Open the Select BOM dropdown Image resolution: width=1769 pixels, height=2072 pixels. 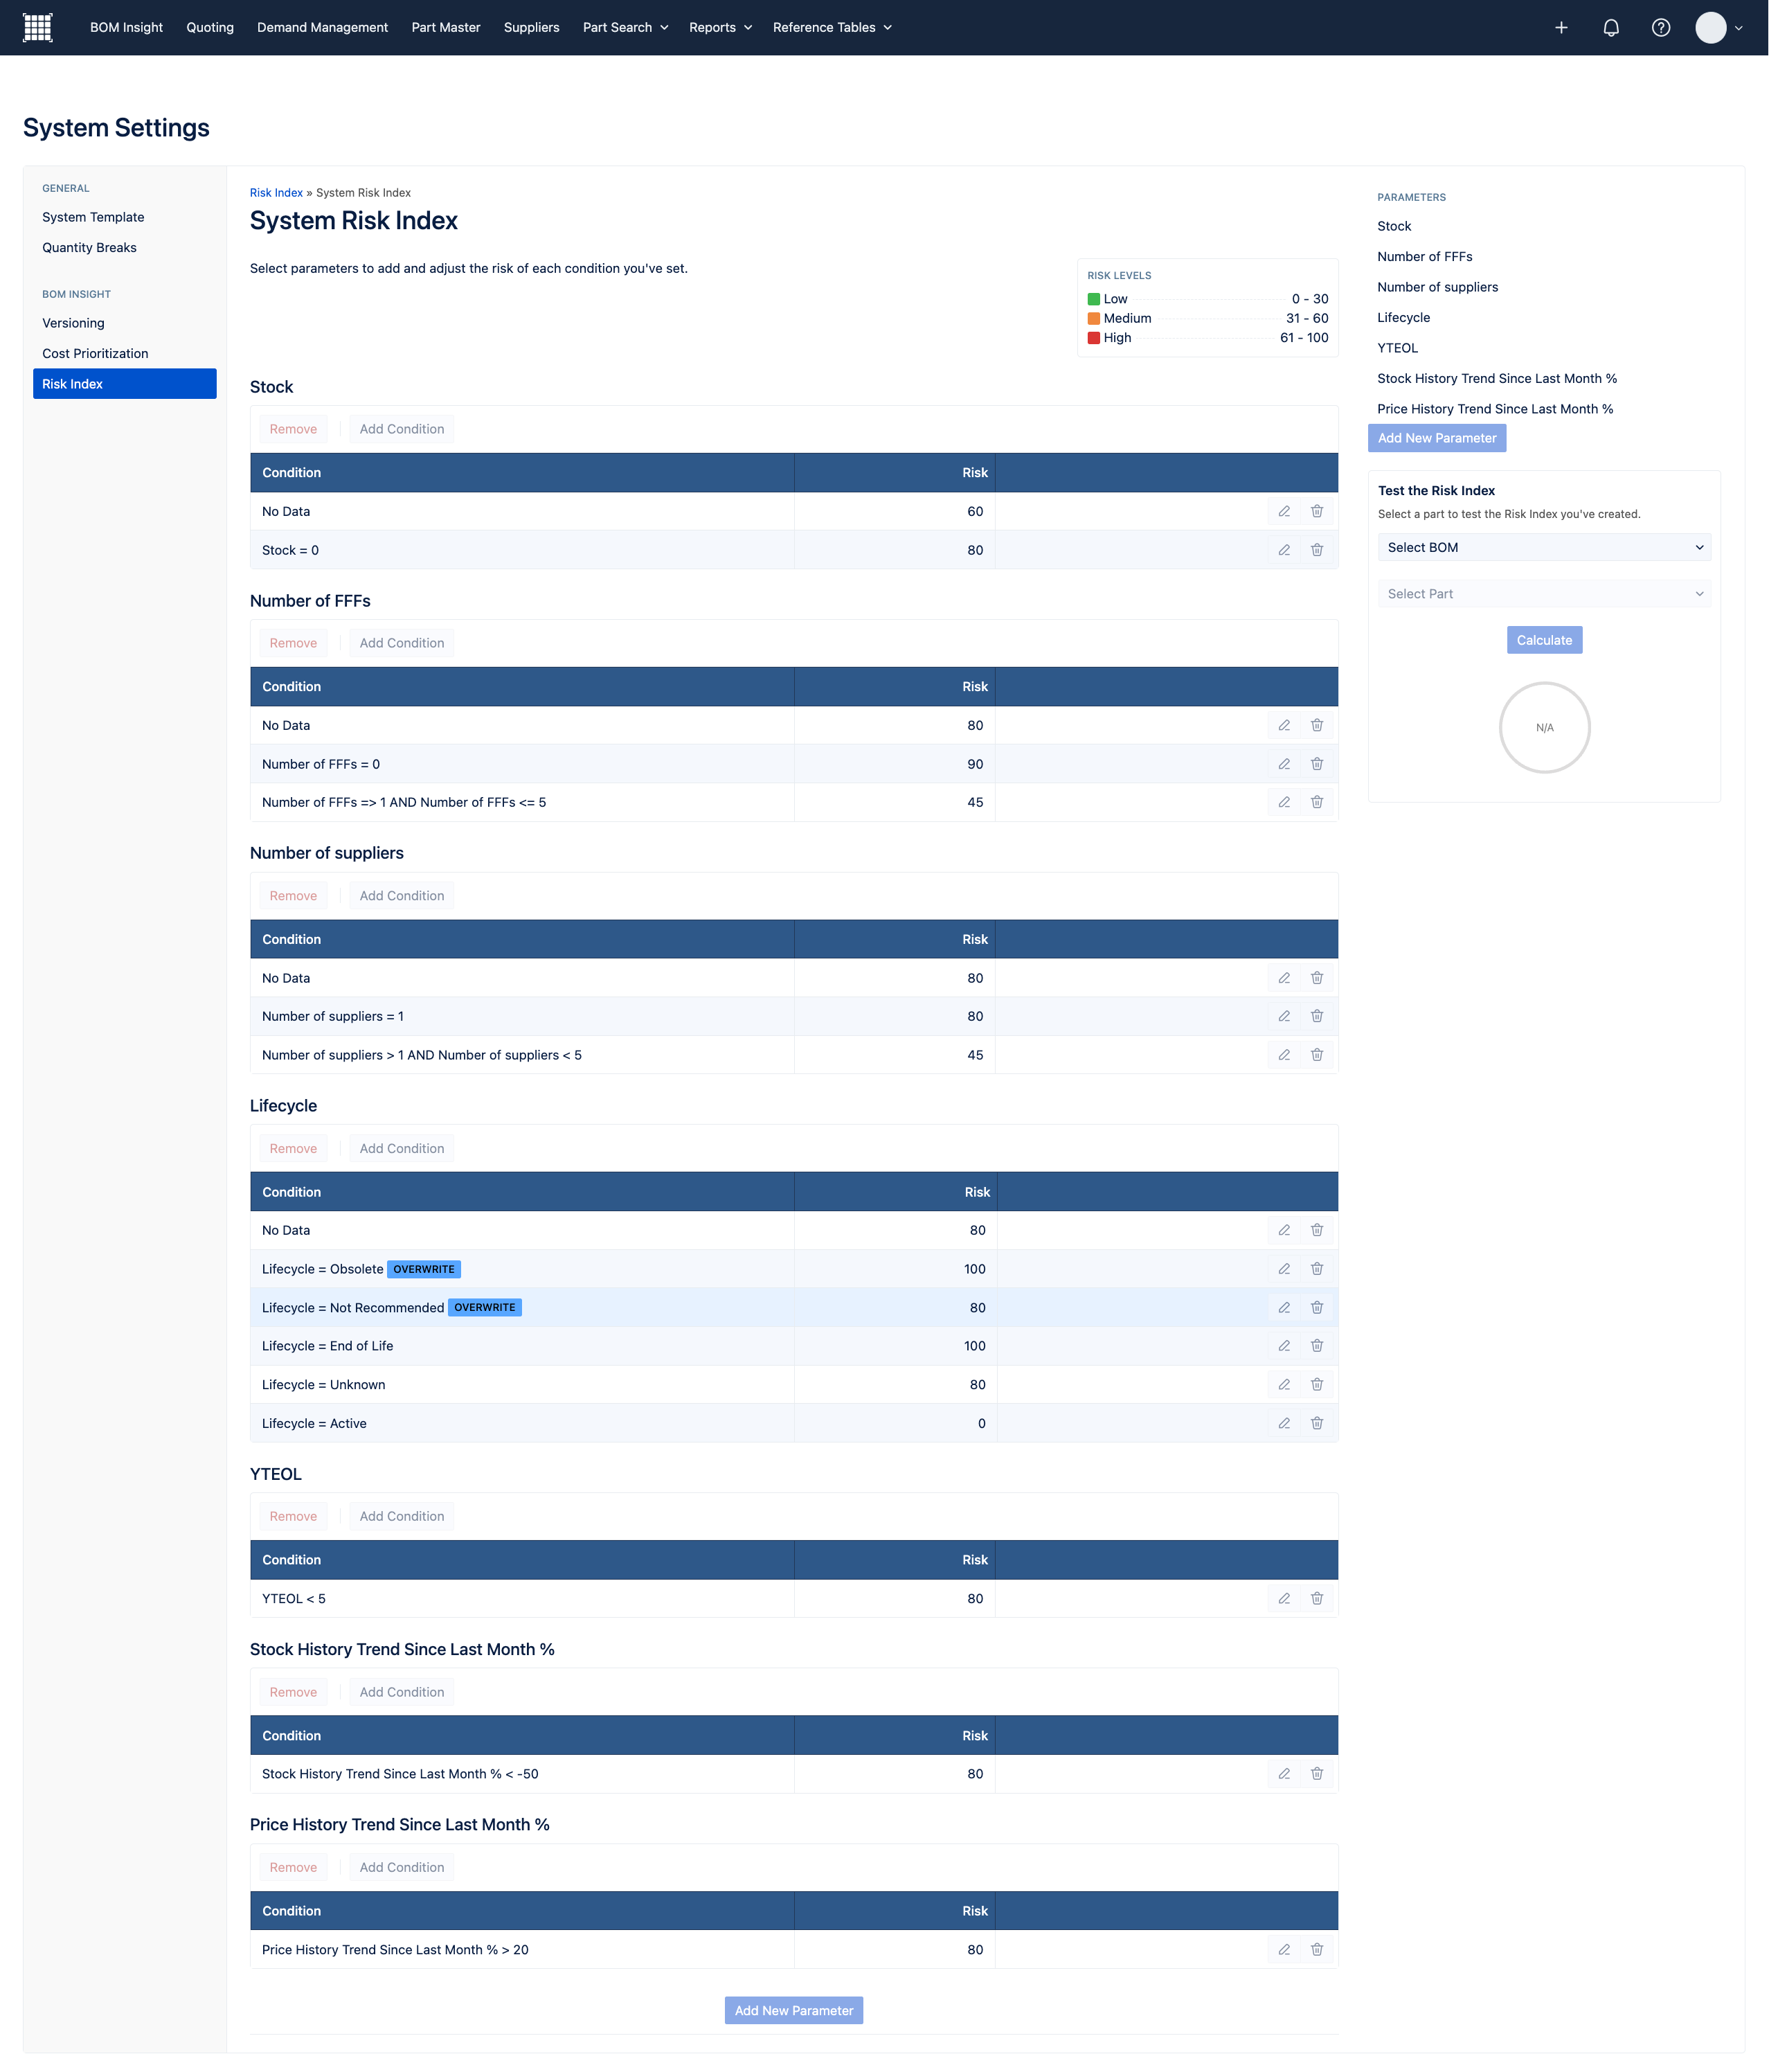pos(1544,548)
